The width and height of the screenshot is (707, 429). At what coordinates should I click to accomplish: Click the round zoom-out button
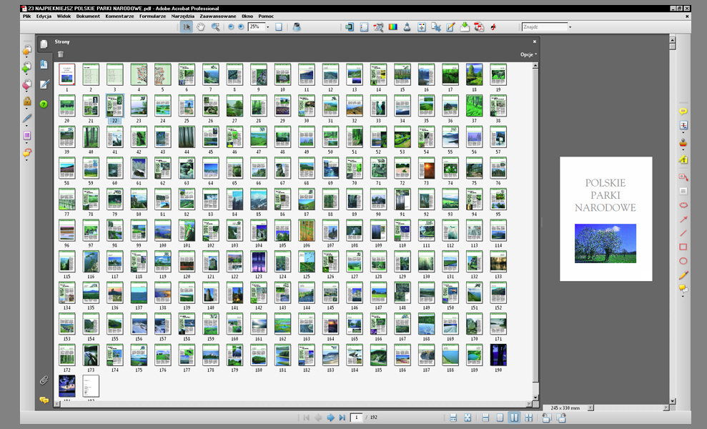(x=231, y=27)
